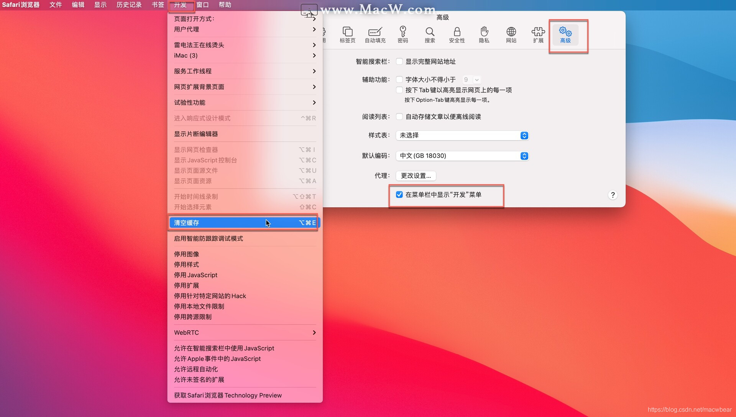Expand the 服务工作线程 submenu
736x417 pixels.
[245, 71]
